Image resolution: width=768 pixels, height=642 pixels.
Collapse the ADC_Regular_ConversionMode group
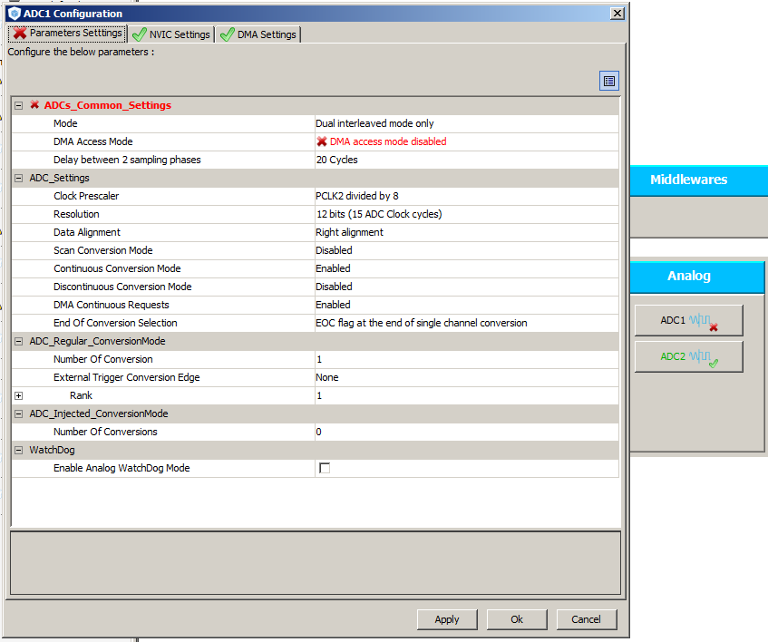pos(19,341)
